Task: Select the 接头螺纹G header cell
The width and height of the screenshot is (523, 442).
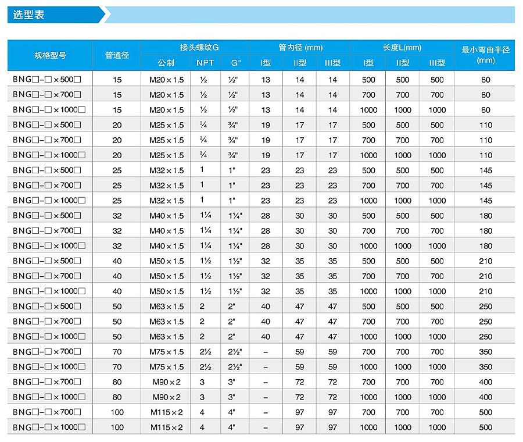Action: (195, 48)
